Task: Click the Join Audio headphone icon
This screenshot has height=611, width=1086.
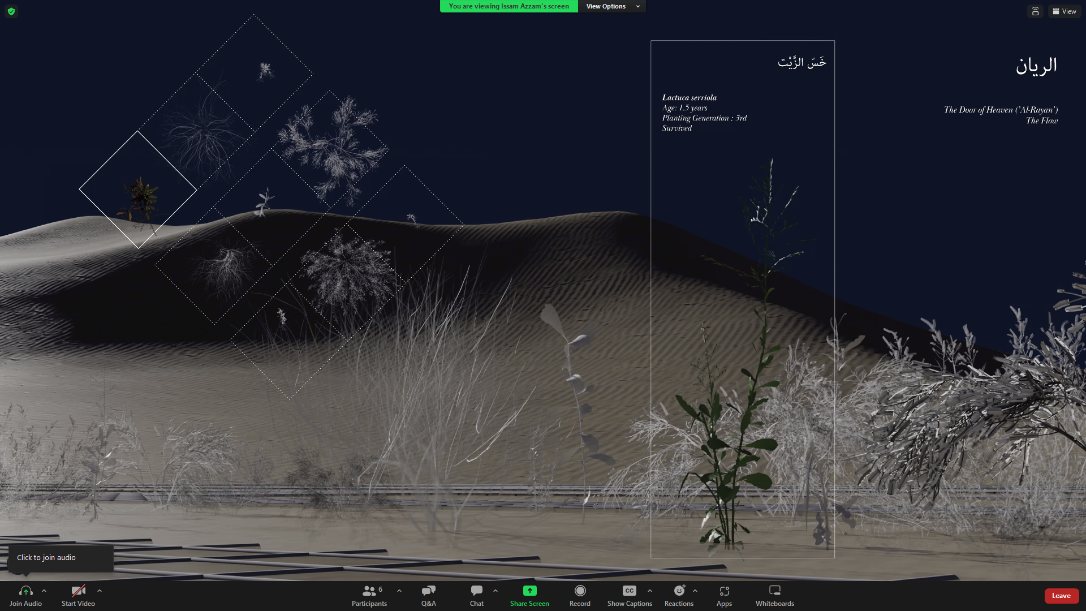Action: coord(25,591)
